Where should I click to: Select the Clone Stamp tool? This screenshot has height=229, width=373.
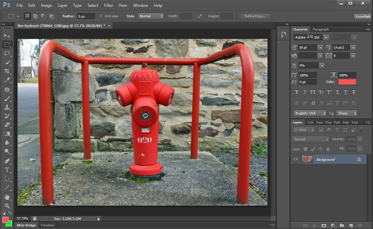7,107
